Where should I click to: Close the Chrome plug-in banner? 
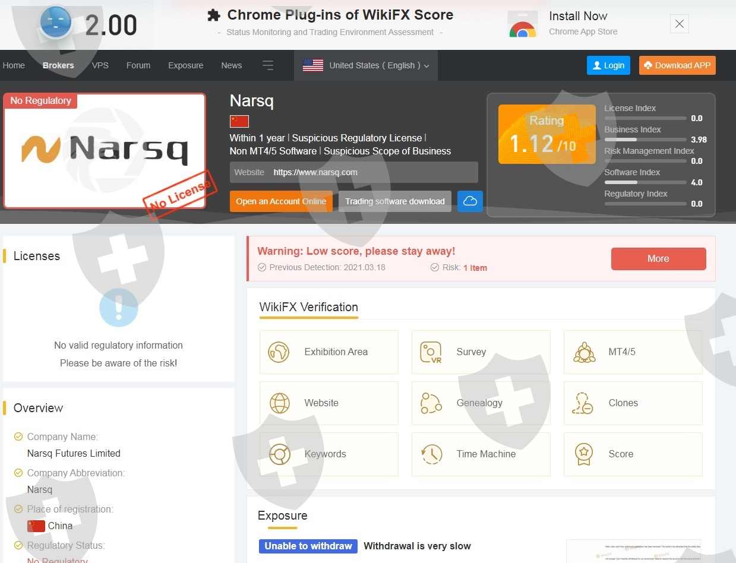pyautogui.click(x=680, y=24)
